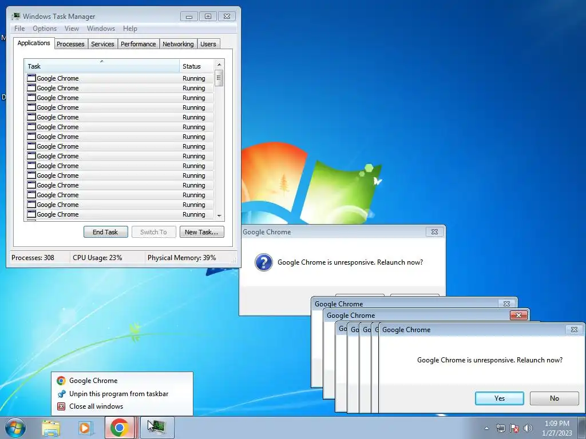Close the Chrome dialog showing question icon
The width and height of the screenshot is (586, 439).
435,232
